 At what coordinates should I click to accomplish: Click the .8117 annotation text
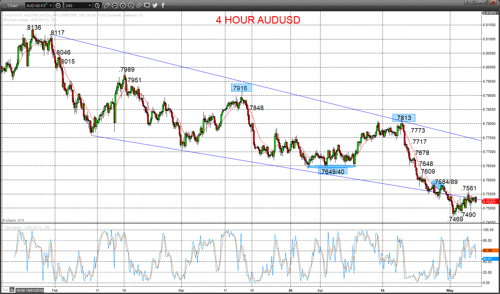click(57, 33)
